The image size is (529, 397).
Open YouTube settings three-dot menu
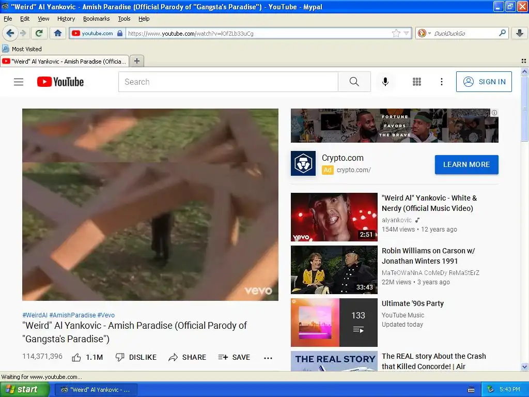[x=441, y=82]
